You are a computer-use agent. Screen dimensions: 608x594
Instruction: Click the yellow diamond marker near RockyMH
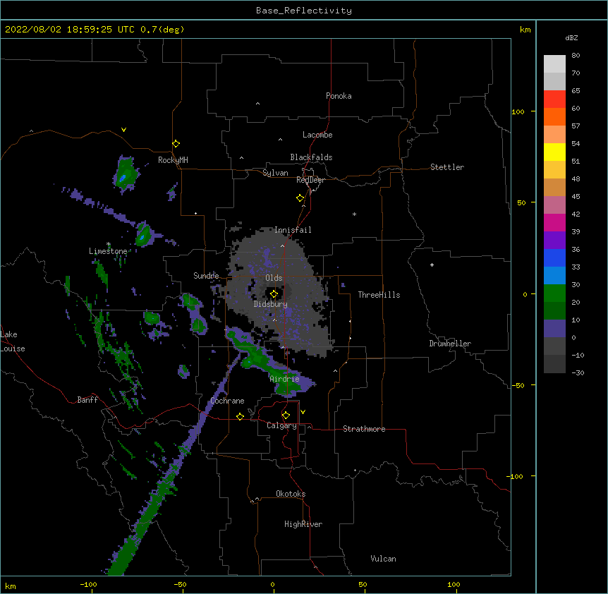[176, 144]
